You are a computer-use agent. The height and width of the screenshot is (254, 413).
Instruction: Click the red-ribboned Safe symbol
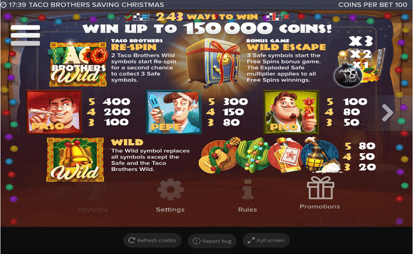coord(213,63)
